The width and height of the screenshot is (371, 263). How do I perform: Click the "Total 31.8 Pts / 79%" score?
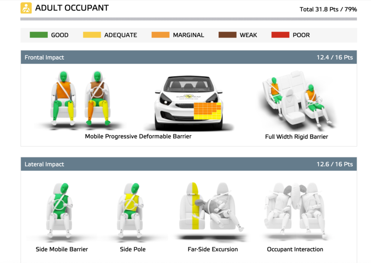[x=328, y=9]
